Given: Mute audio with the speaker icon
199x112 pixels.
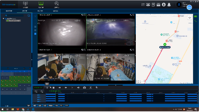Looking at the screenshot, I should click(x=78, y=88).
